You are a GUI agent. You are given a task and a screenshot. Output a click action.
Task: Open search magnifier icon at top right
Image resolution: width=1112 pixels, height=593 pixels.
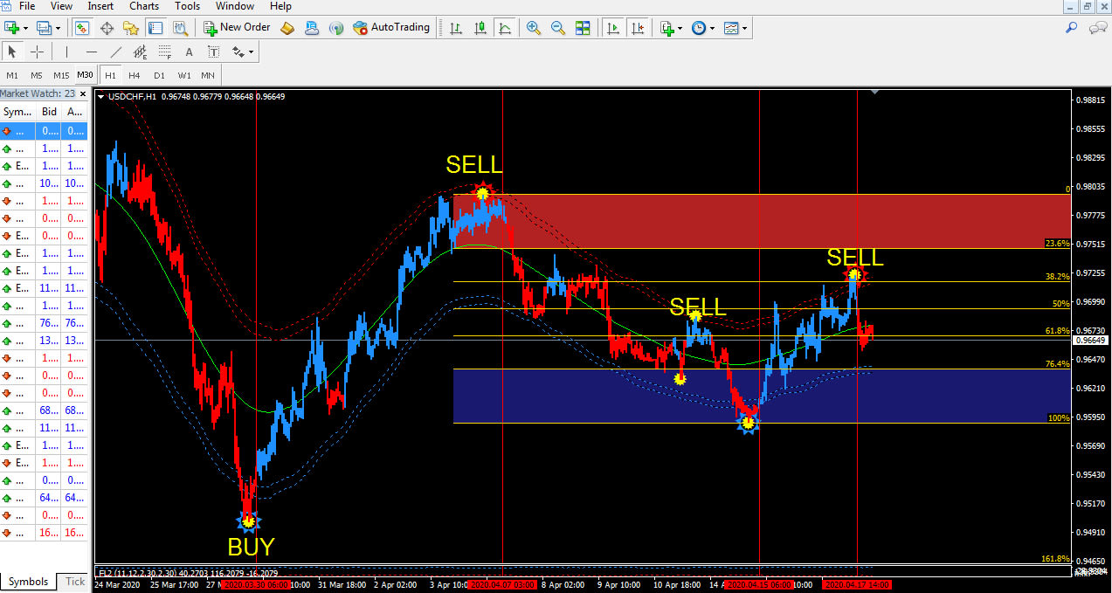1072,28
